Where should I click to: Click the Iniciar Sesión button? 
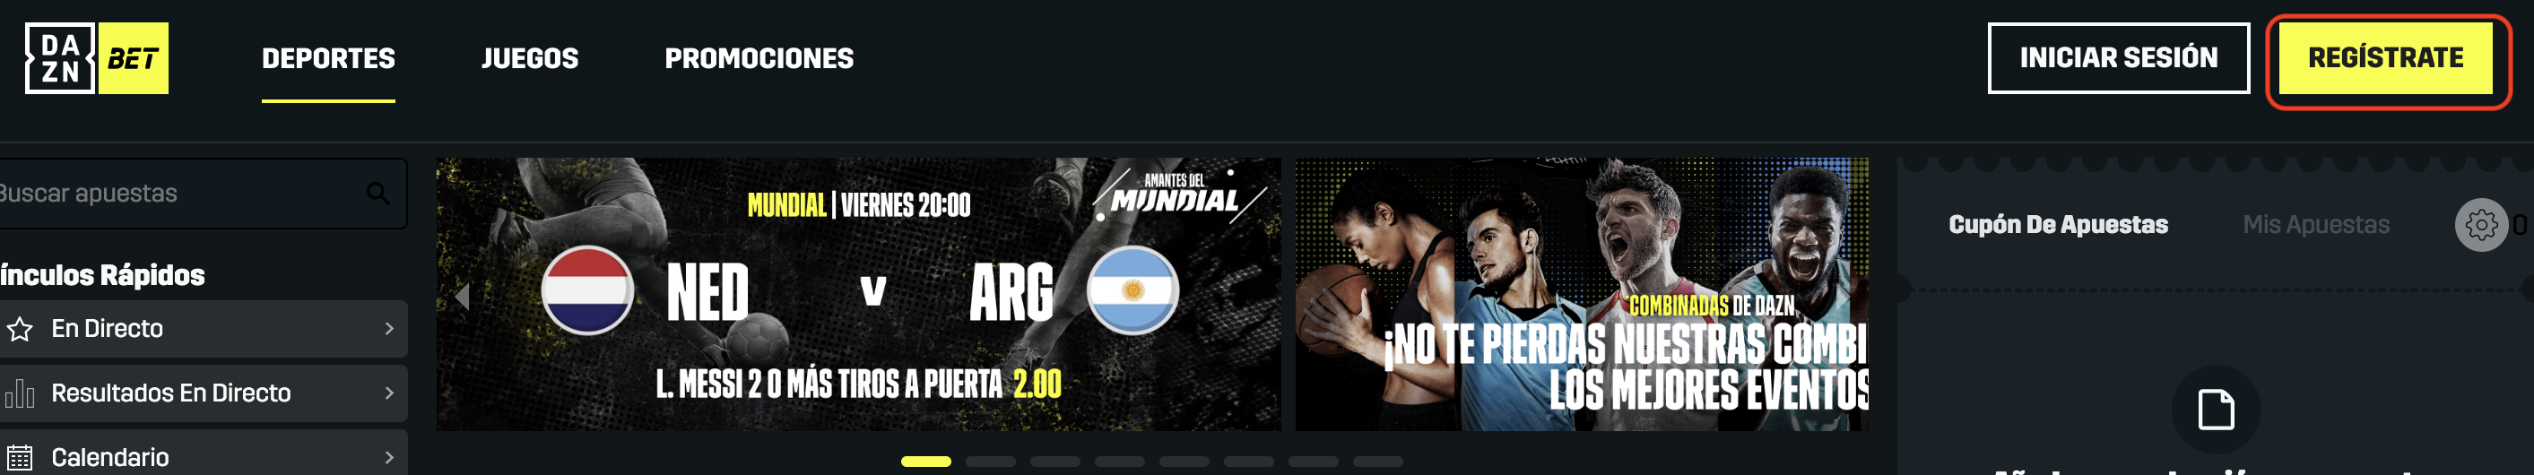pos(2118,58)
